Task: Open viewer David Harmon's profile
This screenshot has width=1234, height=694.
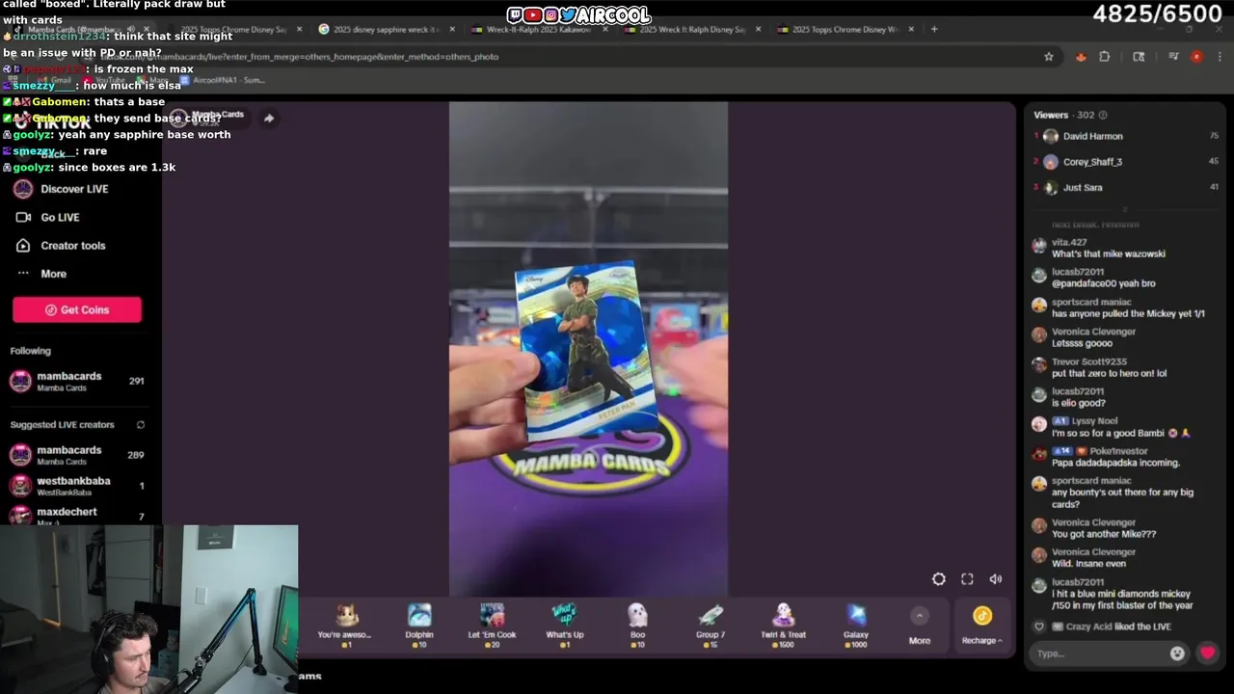Action: pos(1092,136)
